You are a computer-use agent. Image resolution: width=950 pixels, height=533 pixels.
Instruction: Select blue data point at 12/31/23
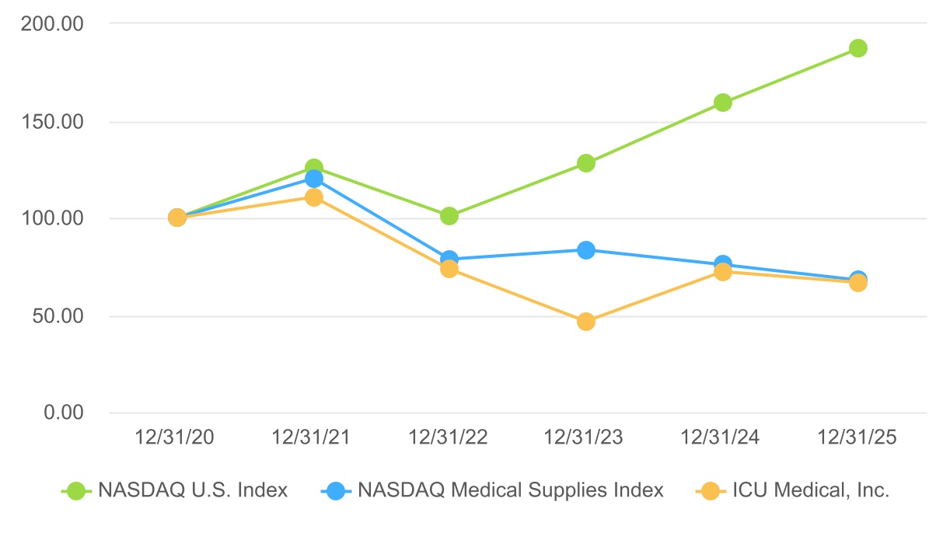[586, 250]
